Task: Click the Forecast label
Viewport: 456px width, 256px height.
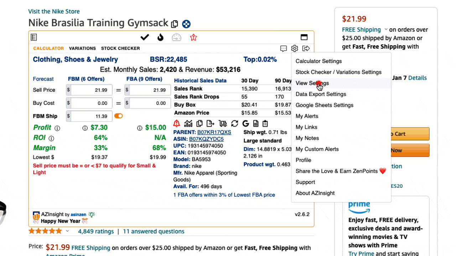Action: [43, 79]
